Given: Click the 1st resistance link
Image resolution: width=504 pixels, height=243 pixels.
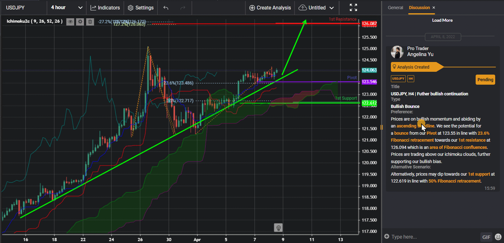Looking at the screenshot, I should coord(472,140).
